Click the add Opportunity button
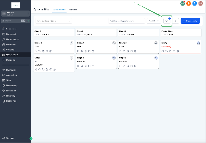Screen dimensions: 206x143 click(190, 21)
